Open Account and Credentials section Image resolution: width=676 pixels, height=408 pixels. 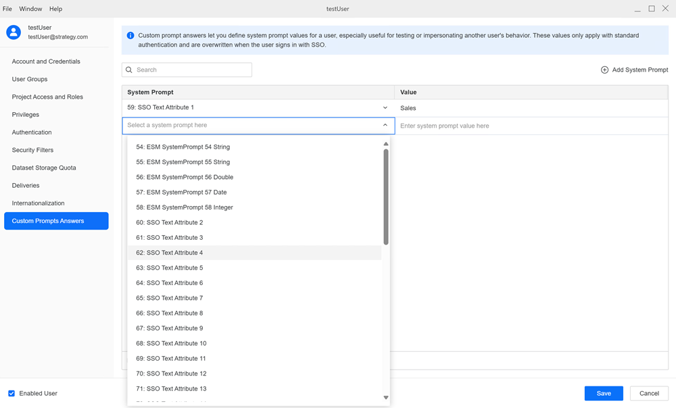pyautogui.click(x=46, y=61)
